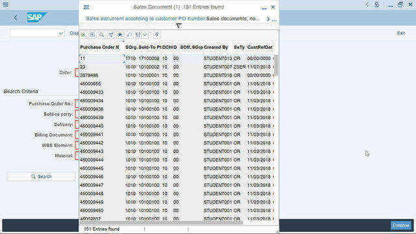
Task: Open the dialog hamburger menu icon
Action: pyautogui.click(x=86, y=7)
